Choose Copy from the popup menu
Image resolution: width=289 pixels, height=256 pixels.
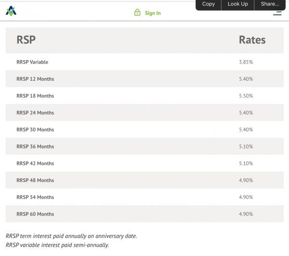click(208, 4)
